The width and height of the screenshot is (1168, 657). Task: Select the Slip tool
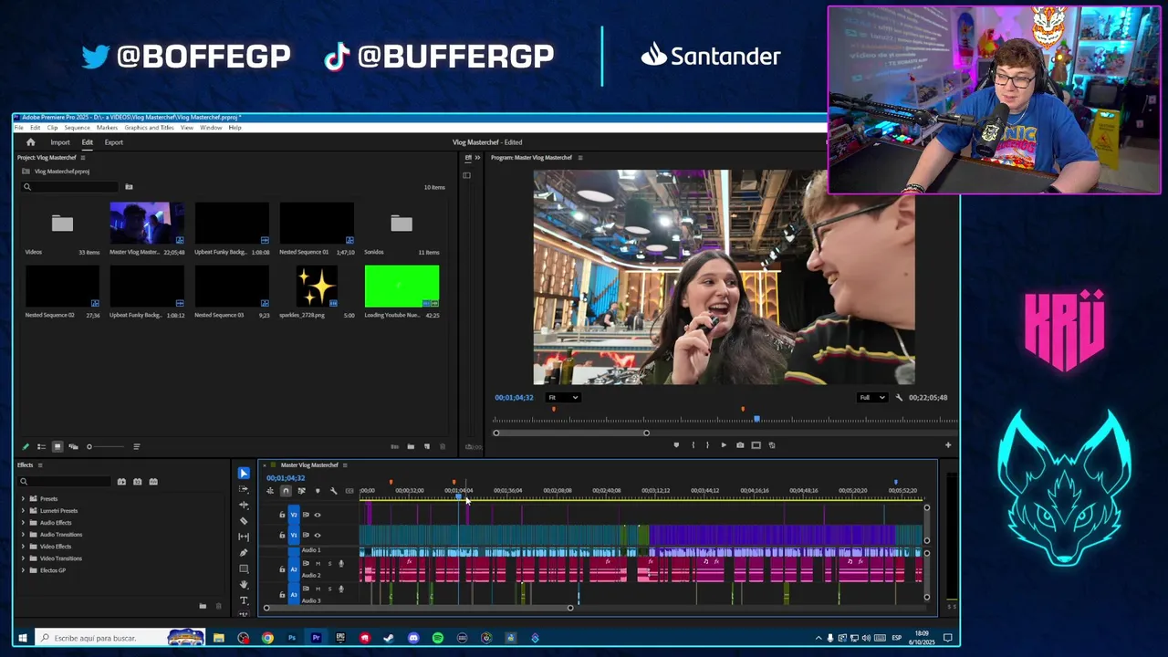(244, 537)
